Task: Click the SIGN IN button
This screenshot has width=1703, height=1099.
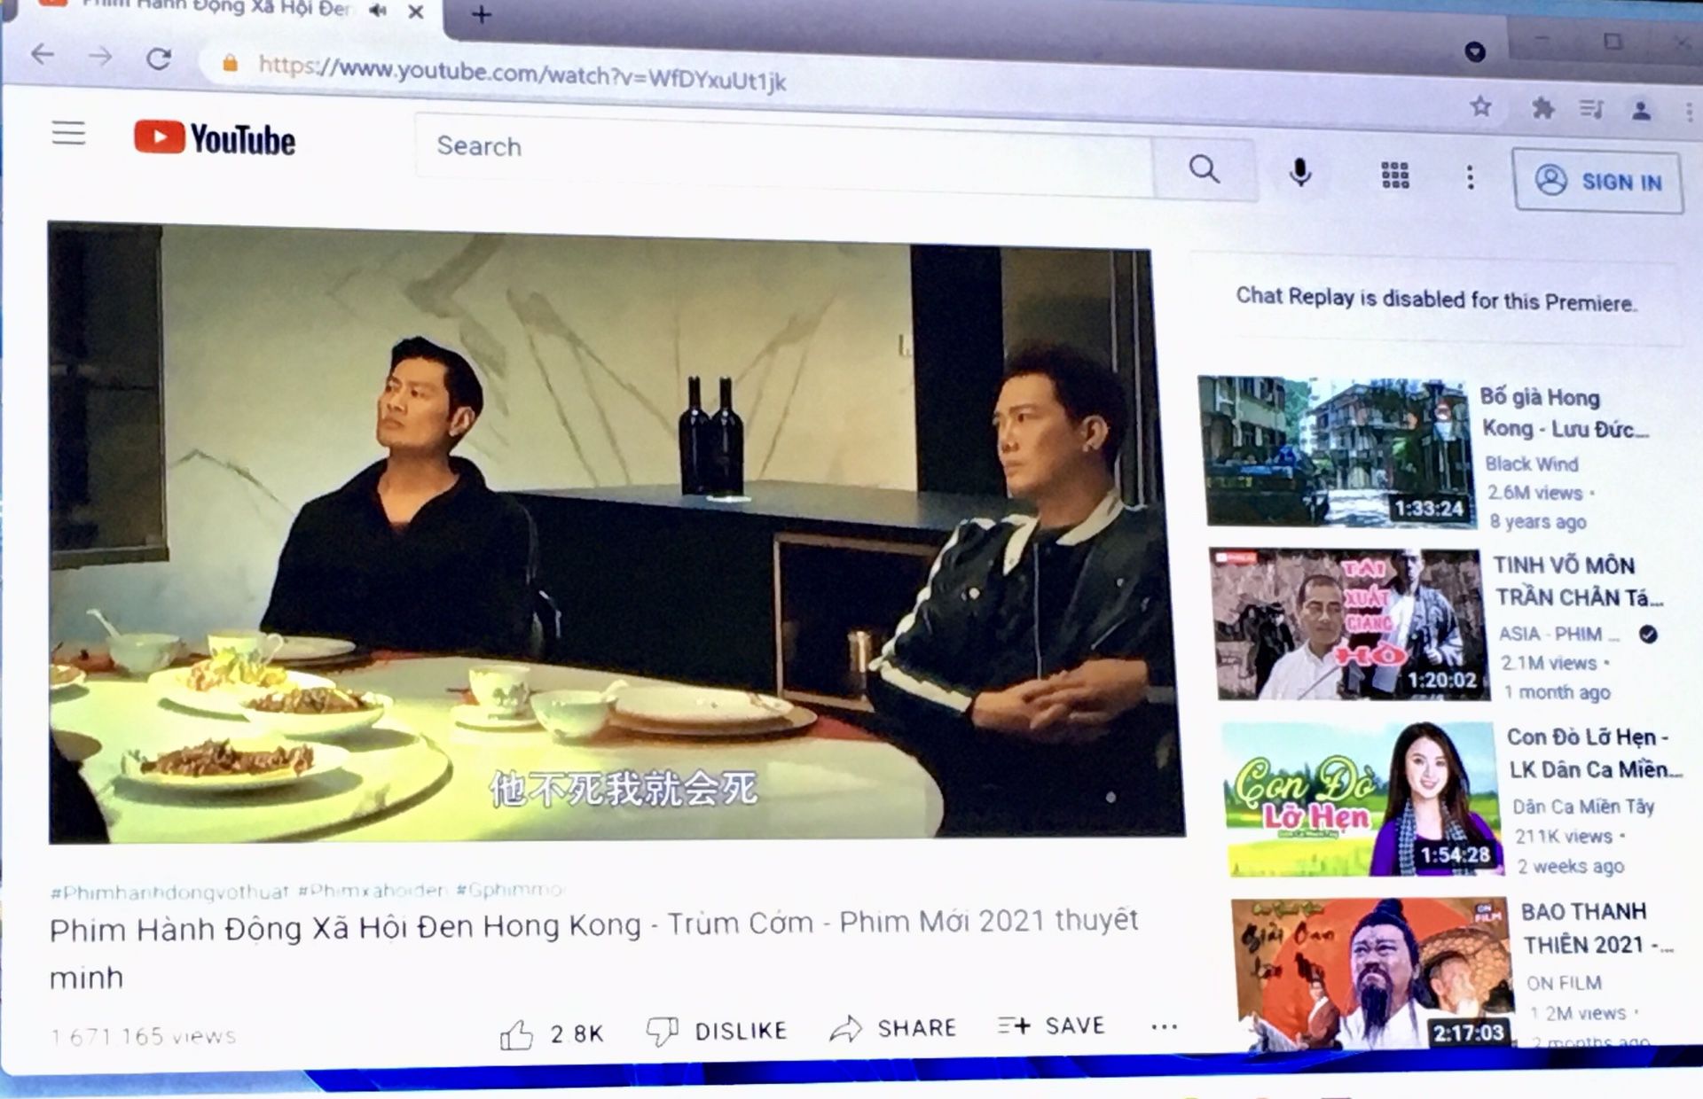Action: [1598, 182]
